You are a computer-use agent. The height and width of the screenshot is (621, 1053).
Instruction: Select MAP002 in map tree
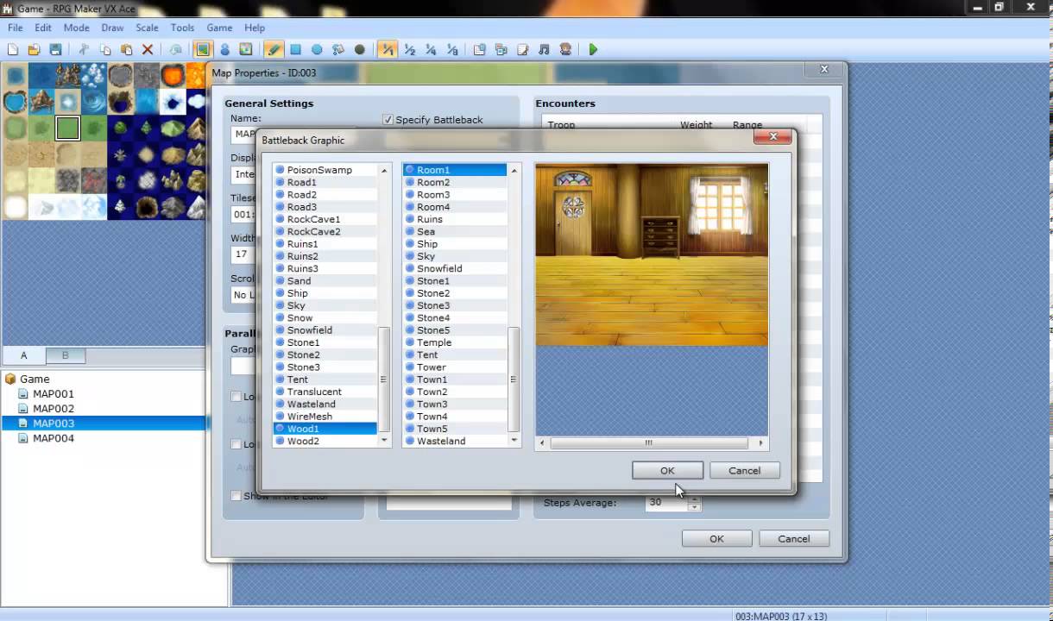[54, 409]
